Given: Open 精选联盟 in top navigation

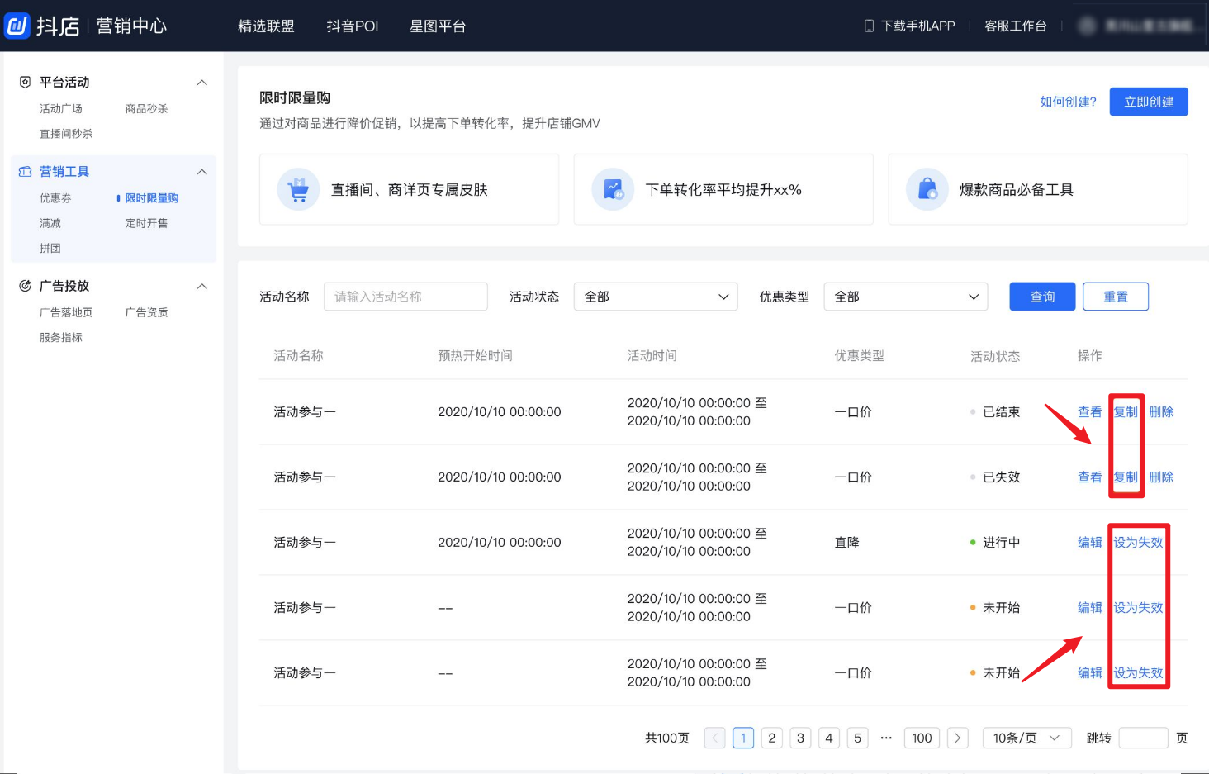Looking at the screenshot, I should click(266, 26).
